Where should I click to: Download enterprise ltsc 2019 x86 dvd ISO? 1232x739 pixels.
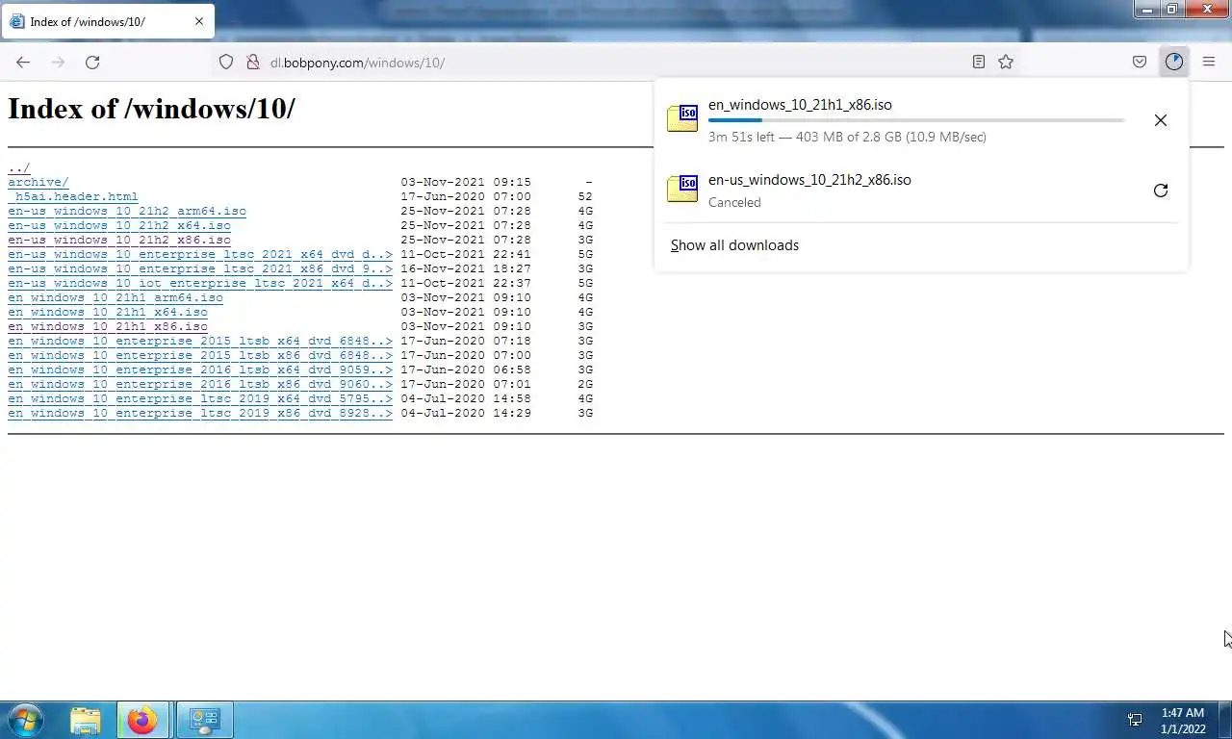tap(200, 413)
